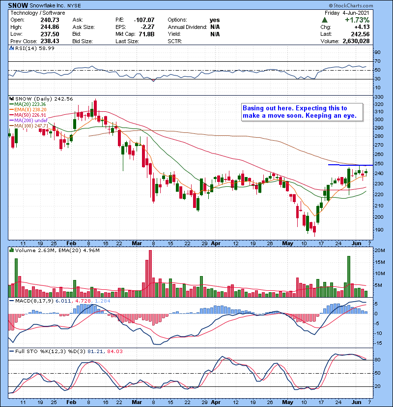This screenshot has height=407, width=393.
Task: Click the volume bars icon beside Volume
Action: [11, 250]
